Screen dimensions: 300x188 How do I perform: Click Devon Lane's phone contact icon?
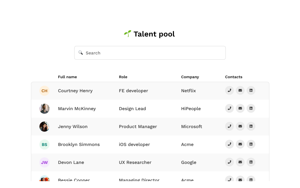point(229,162)
